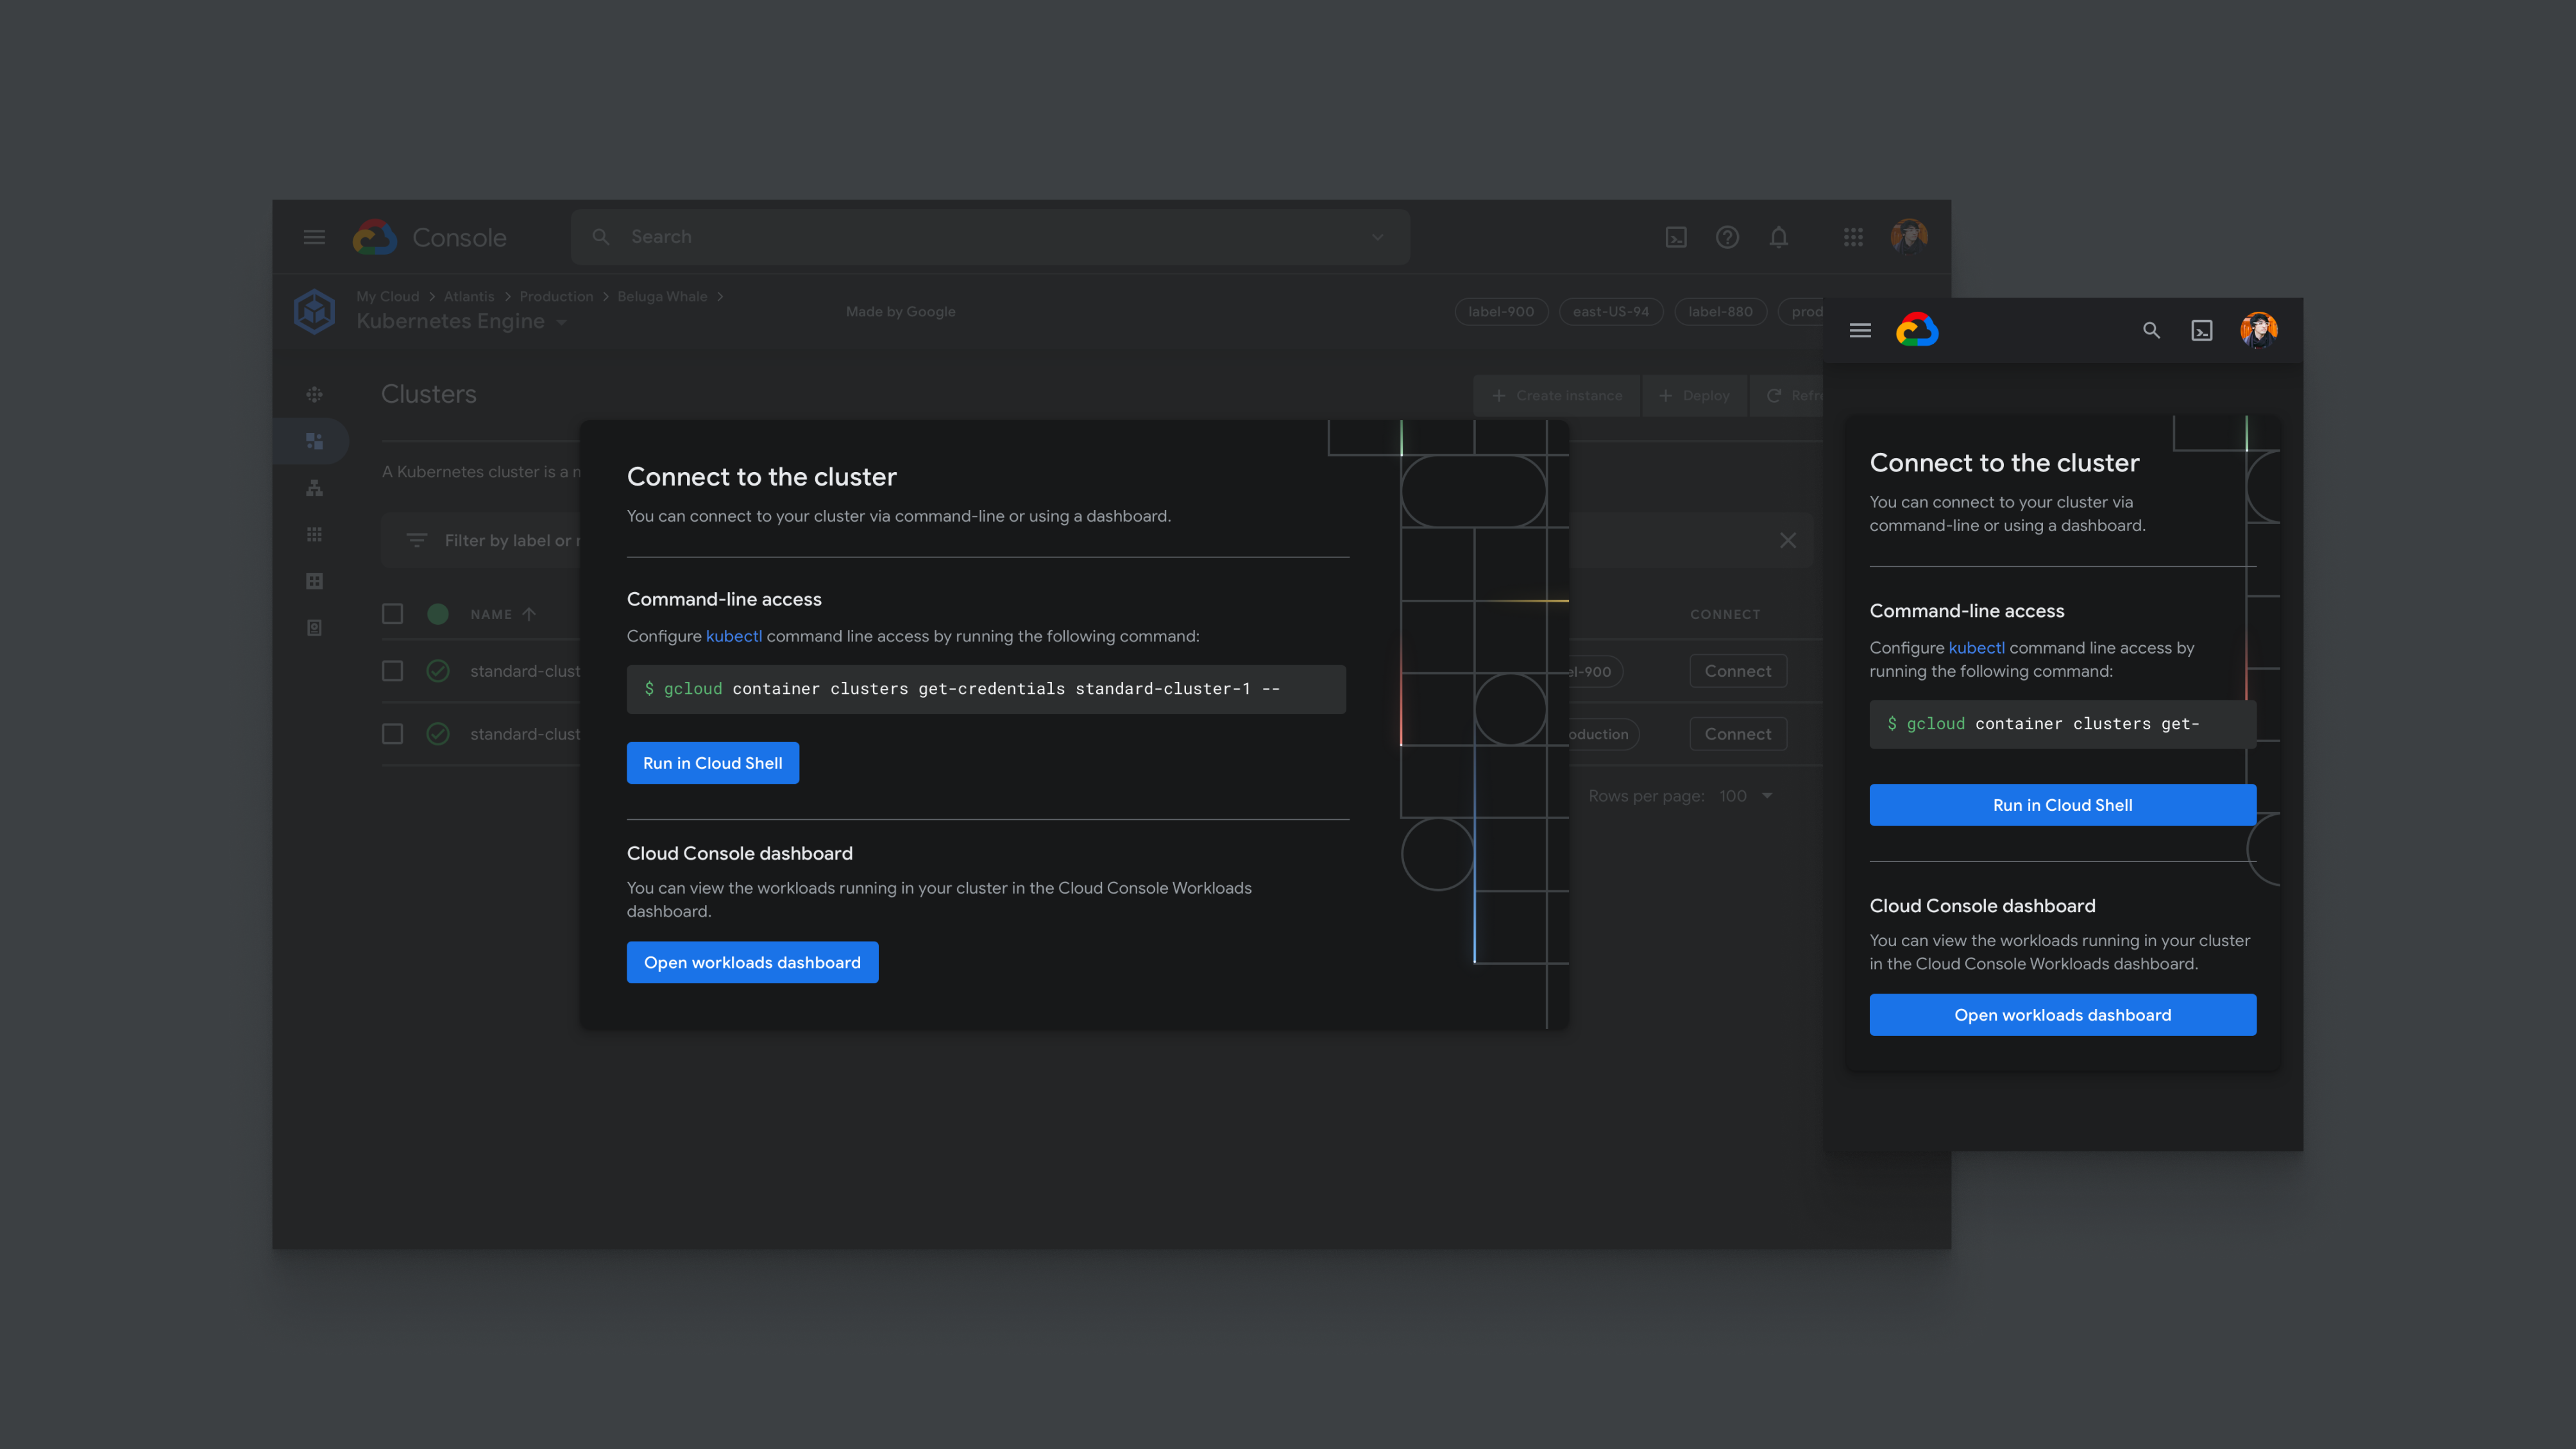This screenshot has width=2576, height=1449.
Task: Open the hamburger menu in the mobile view
Action: tap(1860, 330)
